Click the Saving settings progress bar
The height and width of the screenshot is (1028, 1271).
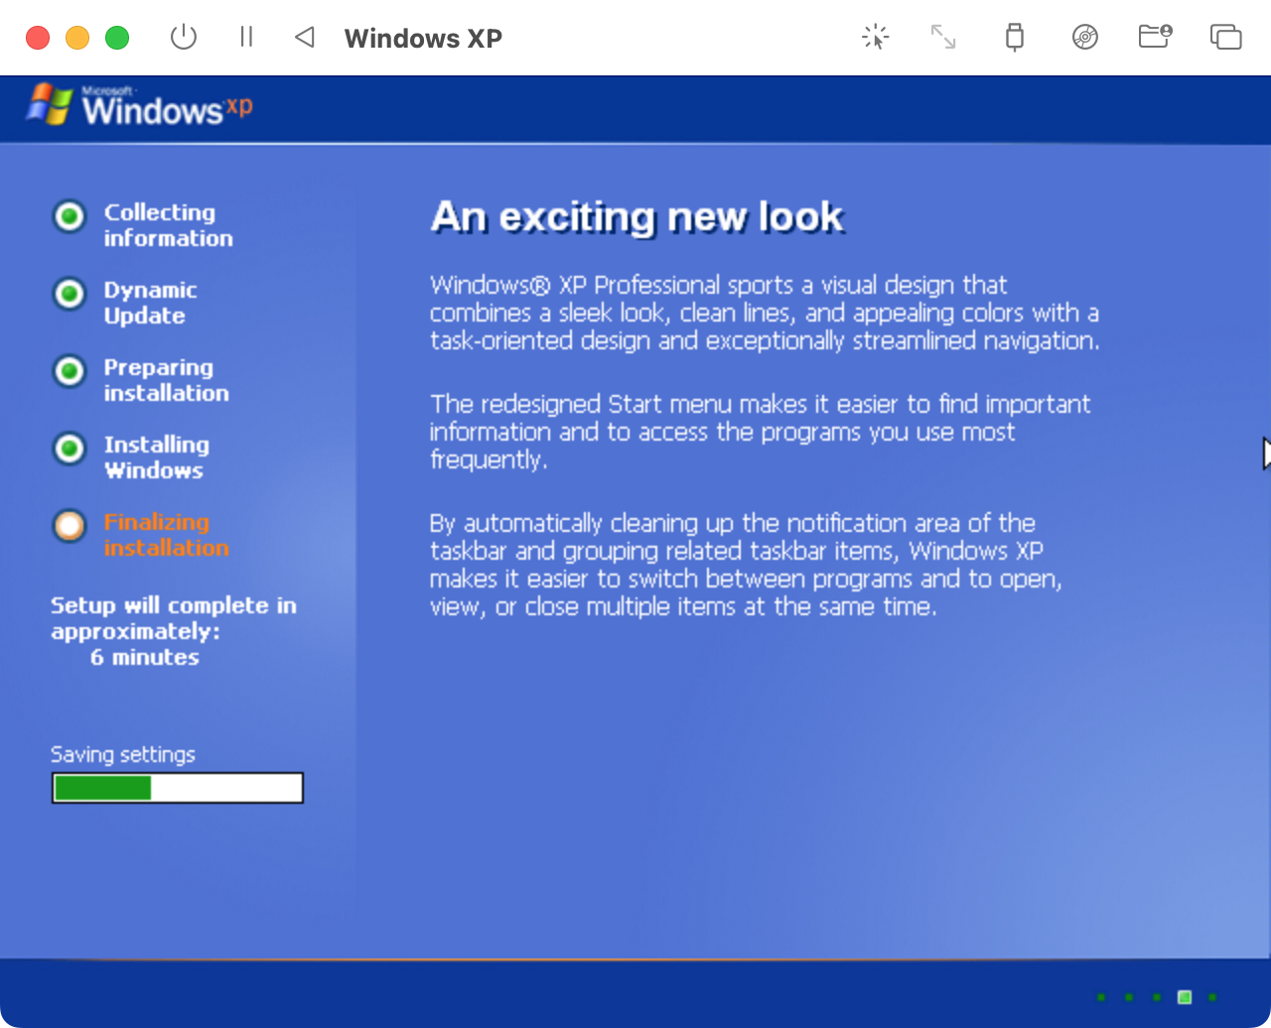coord(177,788)
